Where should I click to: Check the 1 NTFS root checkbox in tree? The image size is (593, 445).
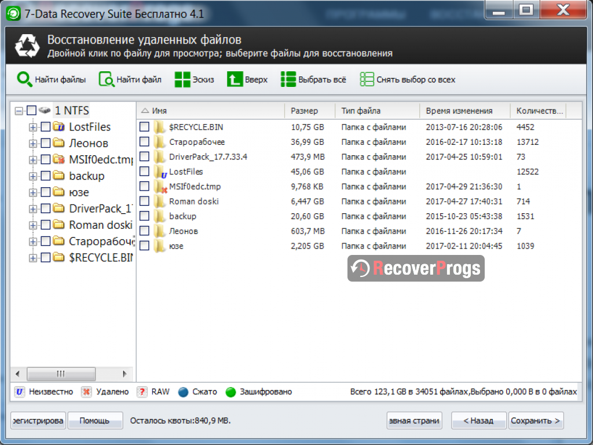point(32,111)
